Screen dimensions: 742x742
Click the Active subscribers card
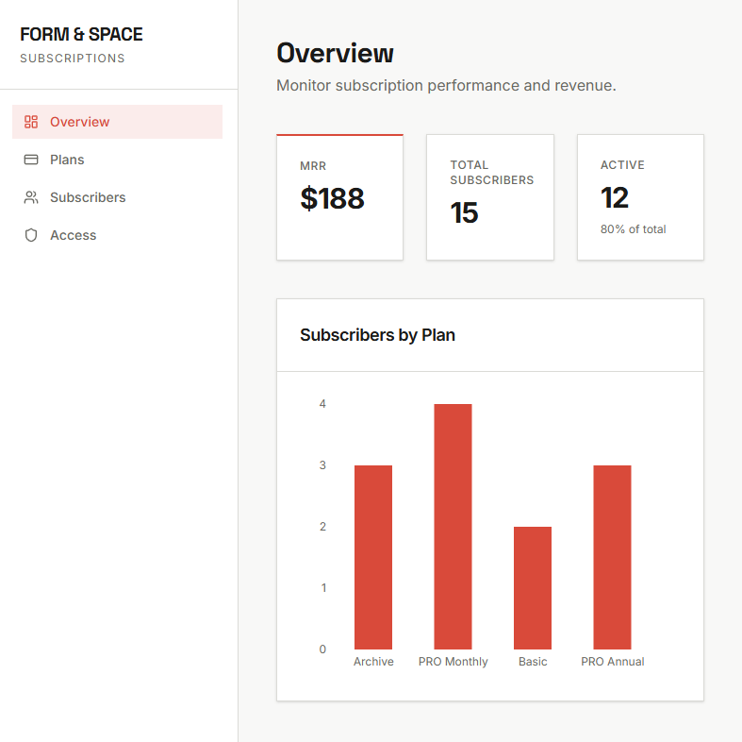point(640,197)
